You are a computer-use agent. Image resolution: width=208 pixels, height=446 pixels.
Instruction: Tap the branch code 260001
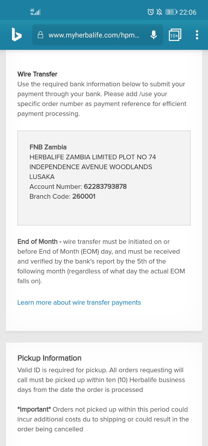84,196
